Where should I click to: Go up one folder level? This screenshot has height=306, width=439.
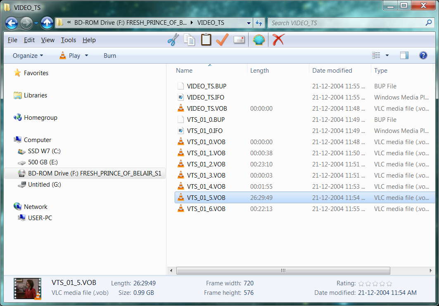coord(47,23)
